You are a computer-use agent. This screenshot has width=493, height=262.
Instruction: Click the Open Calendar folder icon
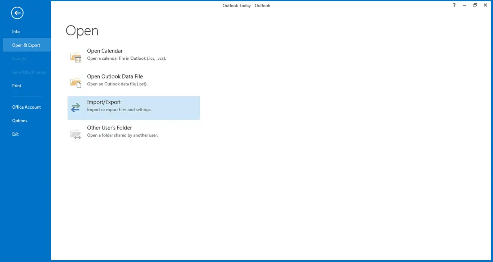tap(76, 57)
